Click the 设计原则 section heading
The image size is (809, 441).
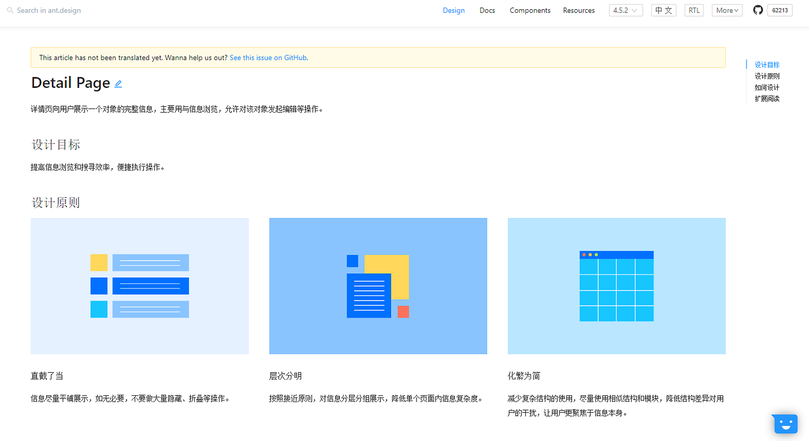click(56, 203)
